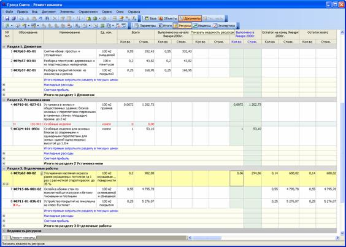Click horizontal scrollbar left arrow
Image resolution: width=346 pixels, height=247 pixels.
pos(190,238)
